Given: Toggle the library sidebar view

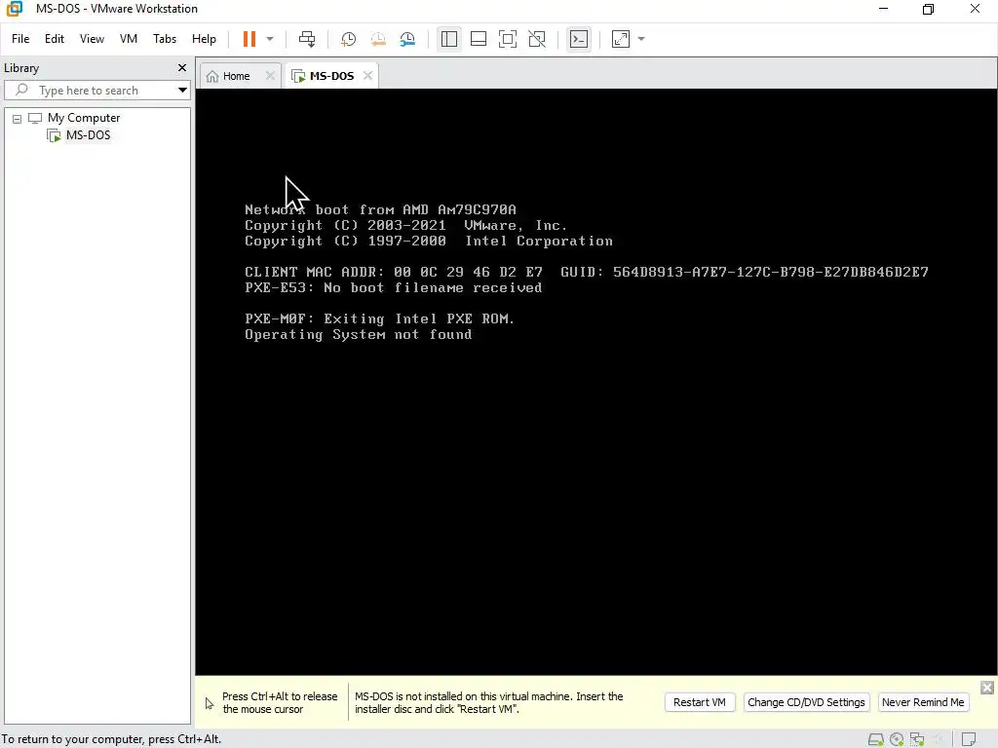Looking at the screenshot, I should [448, 39].
